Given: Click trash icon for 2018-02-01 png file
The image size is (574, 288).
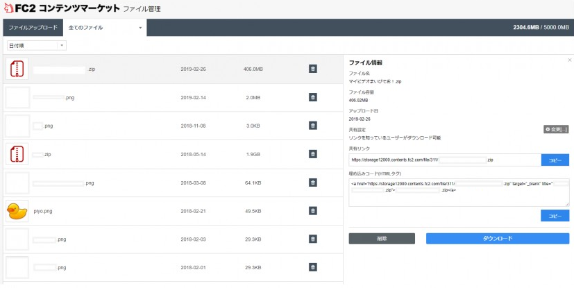Looking at the screenshot, I should click(312, 267).
